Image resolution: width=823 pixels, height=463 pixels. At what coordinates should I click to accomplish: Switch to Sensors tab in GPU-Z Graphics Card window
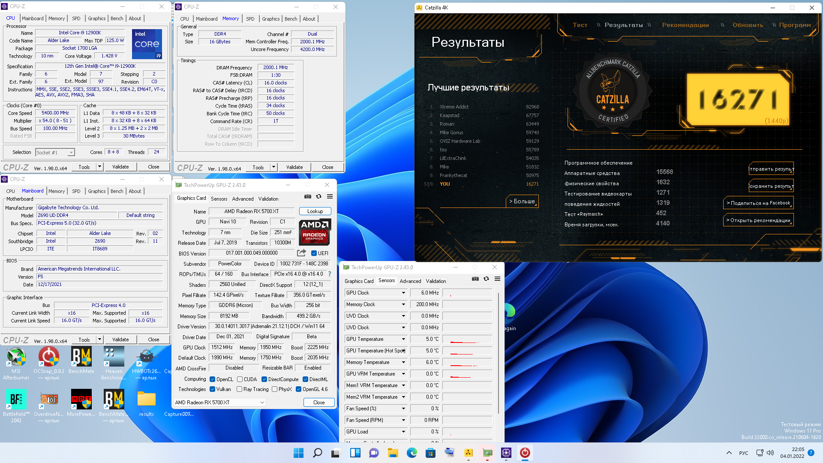[x=219, y=198]
